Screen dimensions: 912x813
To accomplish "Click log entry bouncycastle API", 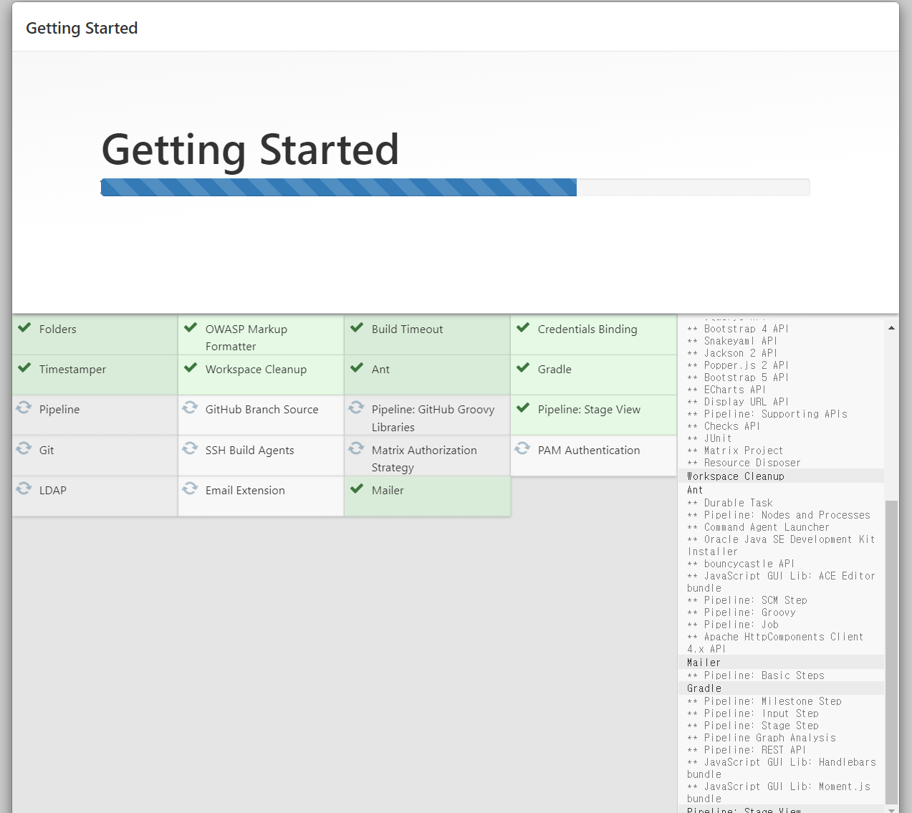I will pyautogui.click(x=741, y=564).
